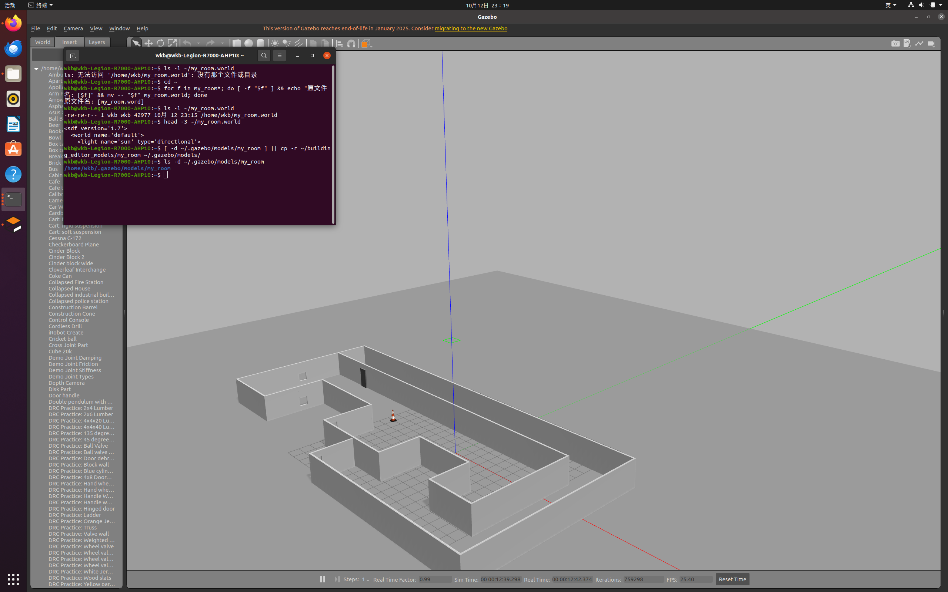948x592 pixels.
Task: Open the Camera menu
Action: (73, 28)
